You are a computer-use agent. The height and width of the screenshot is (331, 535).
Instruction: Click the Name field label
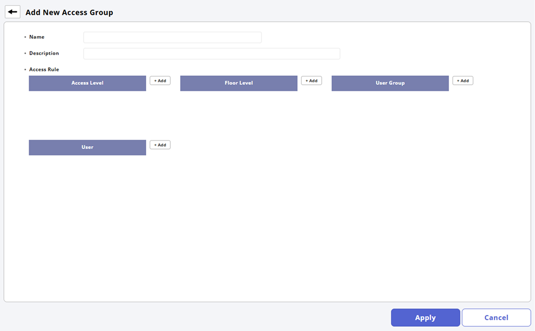37,37
